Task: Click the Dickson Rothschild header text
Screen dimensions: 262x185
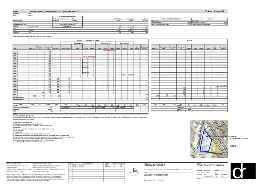Action: pyautogui.click(x=216, y=11)
